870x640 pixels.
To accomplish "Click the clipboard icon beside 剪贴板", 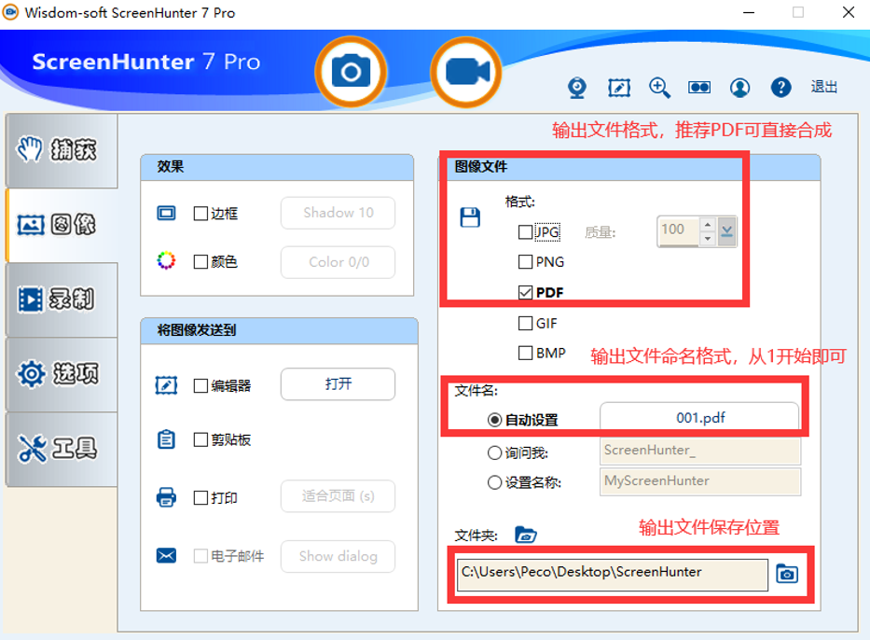I will pyautogui.click(x=166, y=439).
